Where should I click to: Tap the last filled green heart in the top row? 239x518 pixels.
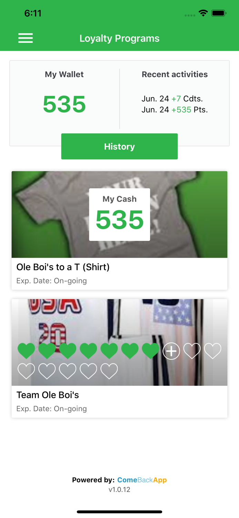151,351
